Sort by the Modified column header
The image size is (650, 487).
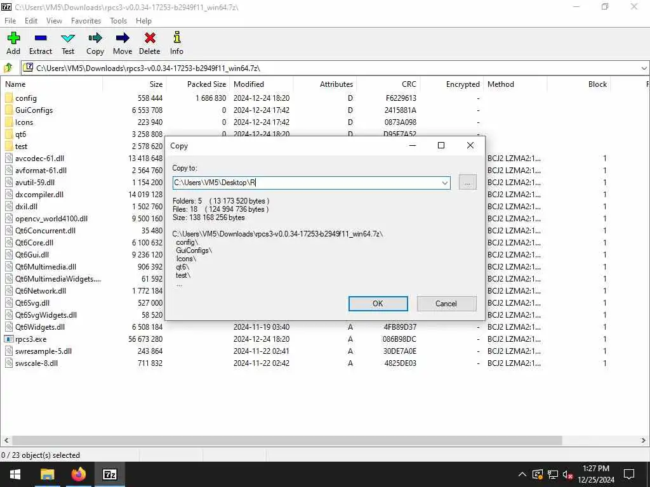coord(262,84)
